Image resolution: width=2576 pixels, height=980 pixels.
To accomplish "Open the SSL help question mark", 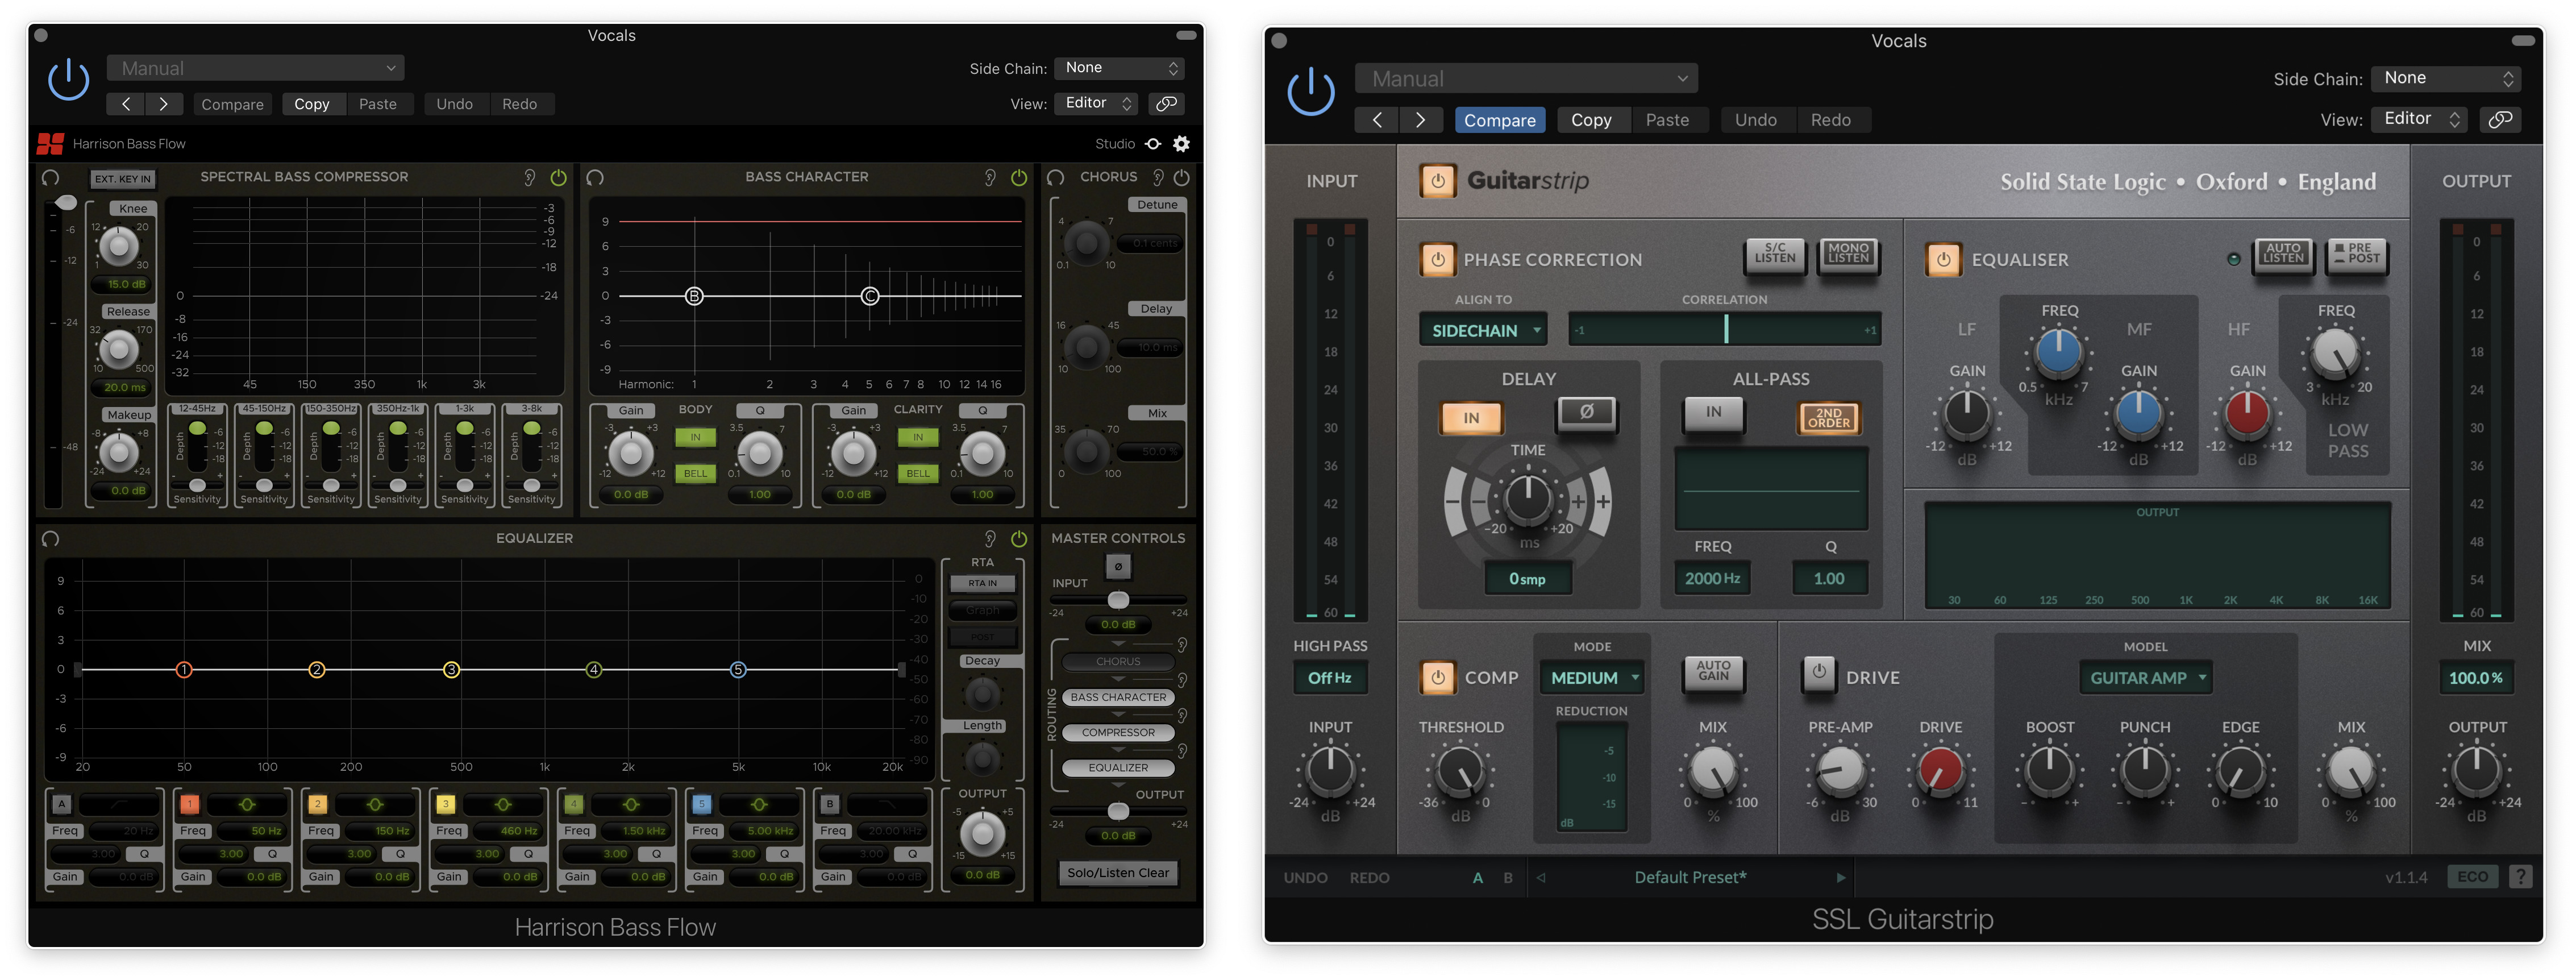I will (x=2520, y=877).
